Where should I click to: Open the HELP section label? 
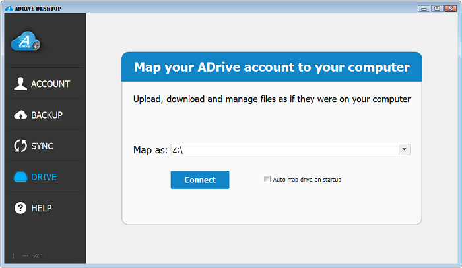coord(42,208)
